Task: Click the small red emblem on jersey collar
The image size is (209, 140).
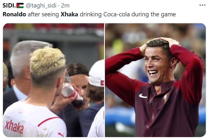Action: tap(21, 111)
